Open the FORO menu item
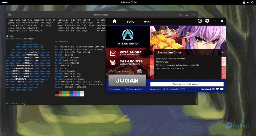Screen dimensions: 256x136 [131, 22]
